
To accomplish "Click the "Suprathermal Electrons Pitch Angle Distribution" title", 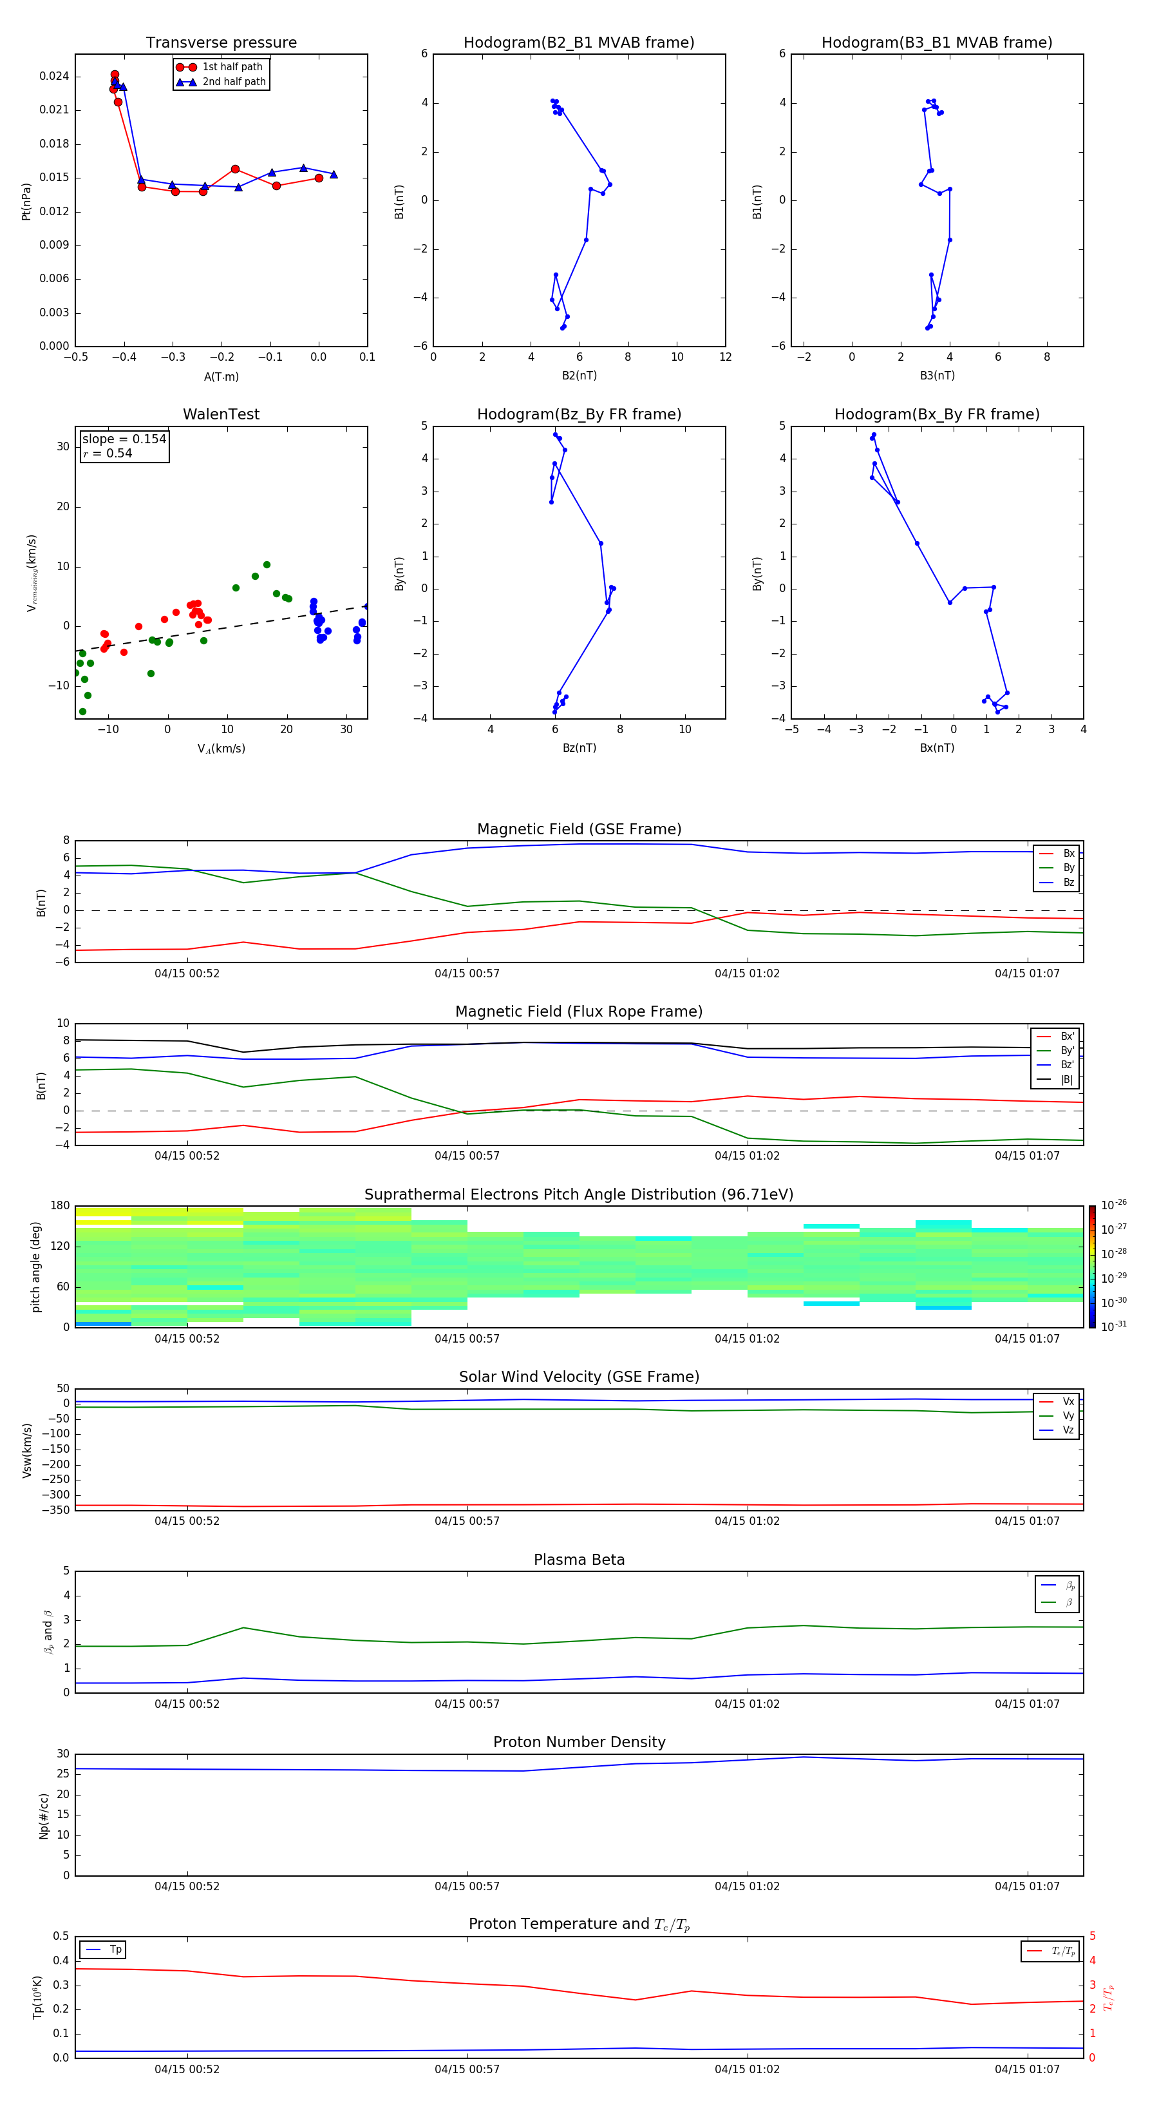I will point(578,1194).
